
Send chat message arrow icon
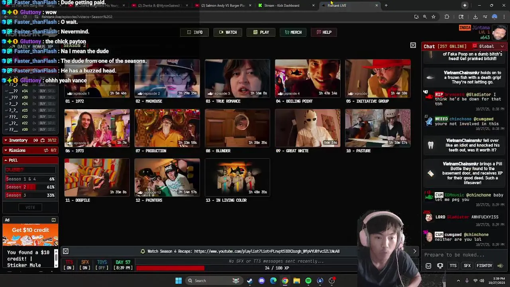500,266
